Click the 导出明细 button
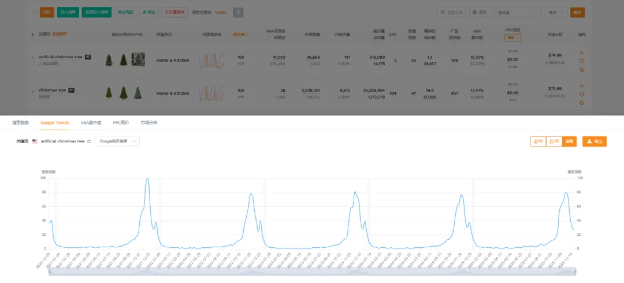Screen dimensions: 624x283 tap(125, 12)
